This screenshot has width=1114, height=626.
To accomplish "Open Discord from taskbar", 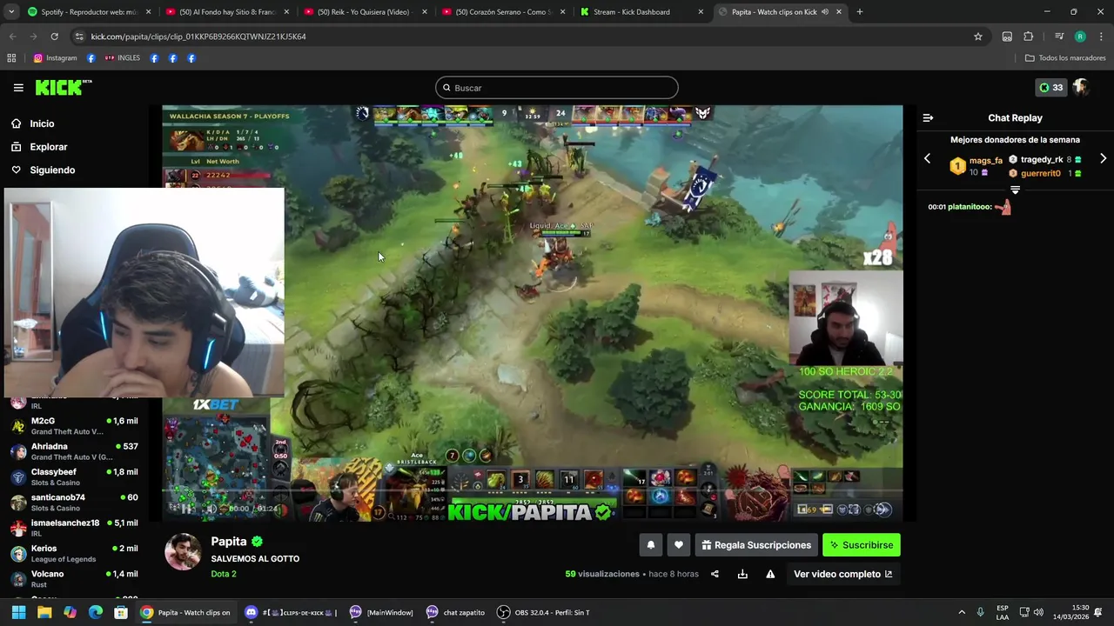I will coord(292,612).
